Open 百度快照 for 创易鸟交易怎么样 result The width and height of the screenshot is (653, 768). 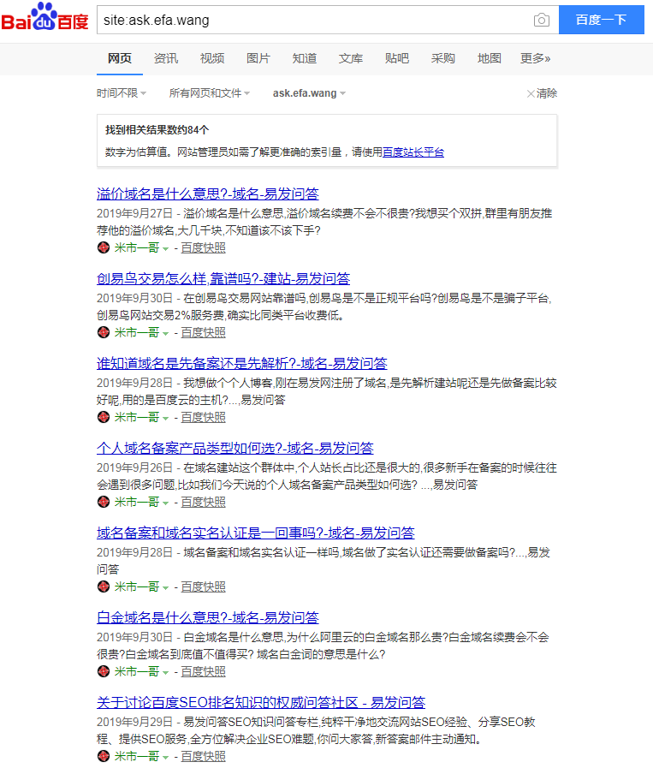click(x=203, y=332)
